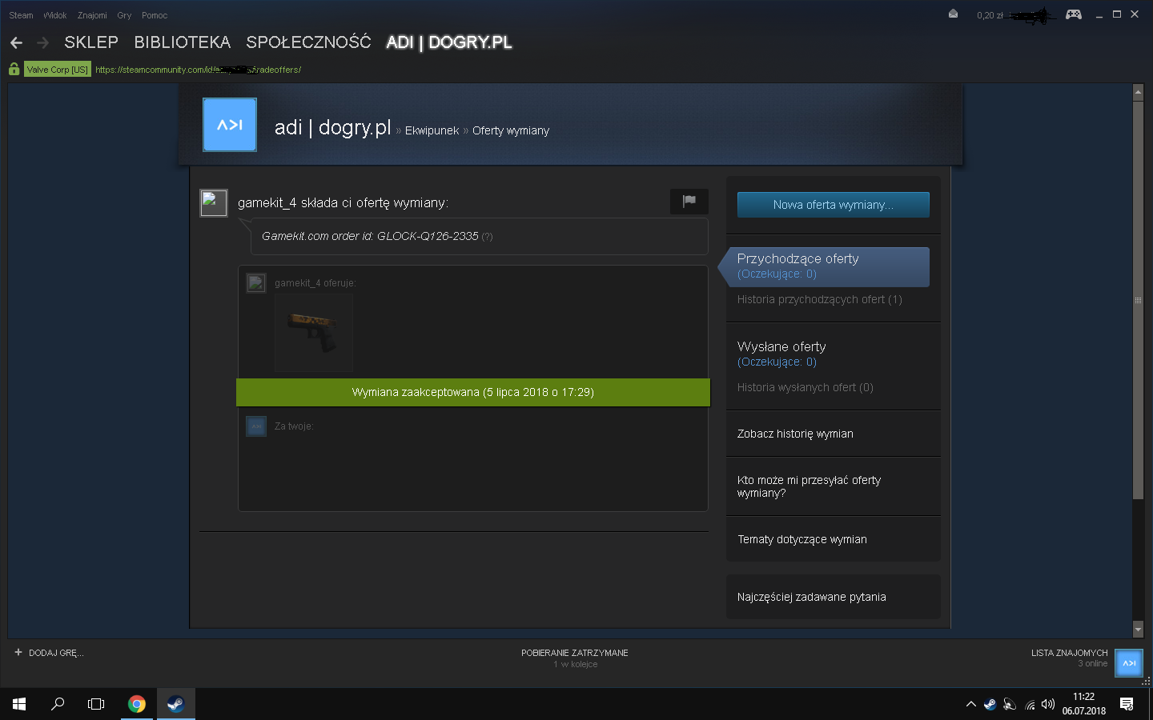Click the vertical scrollbar thumb
1153x720 pixels.
pyautogui.click(x=1139, y=300)
